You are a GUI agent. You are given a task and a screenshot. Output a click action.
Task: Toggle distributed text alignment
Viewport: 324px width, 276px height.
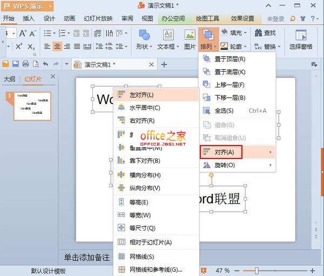tap(87, 46)
